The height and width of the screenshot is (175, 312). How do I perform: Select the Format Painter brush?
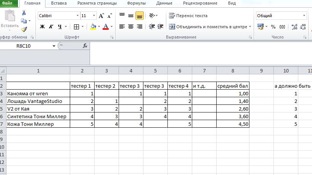pyautogui.click(x=24, y=29)
